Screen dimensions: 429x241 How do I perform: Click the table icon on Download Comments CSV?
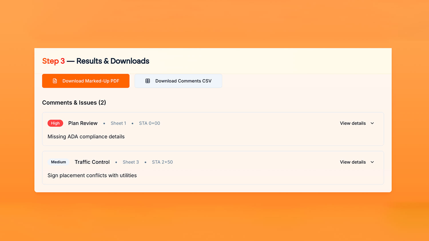coord(148,81)
